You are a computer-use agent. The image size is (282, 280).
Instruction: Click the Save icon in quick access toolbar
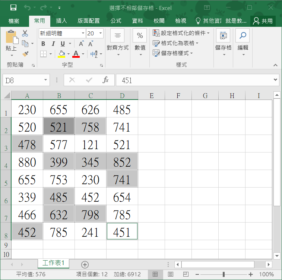(x=13, y=7)
